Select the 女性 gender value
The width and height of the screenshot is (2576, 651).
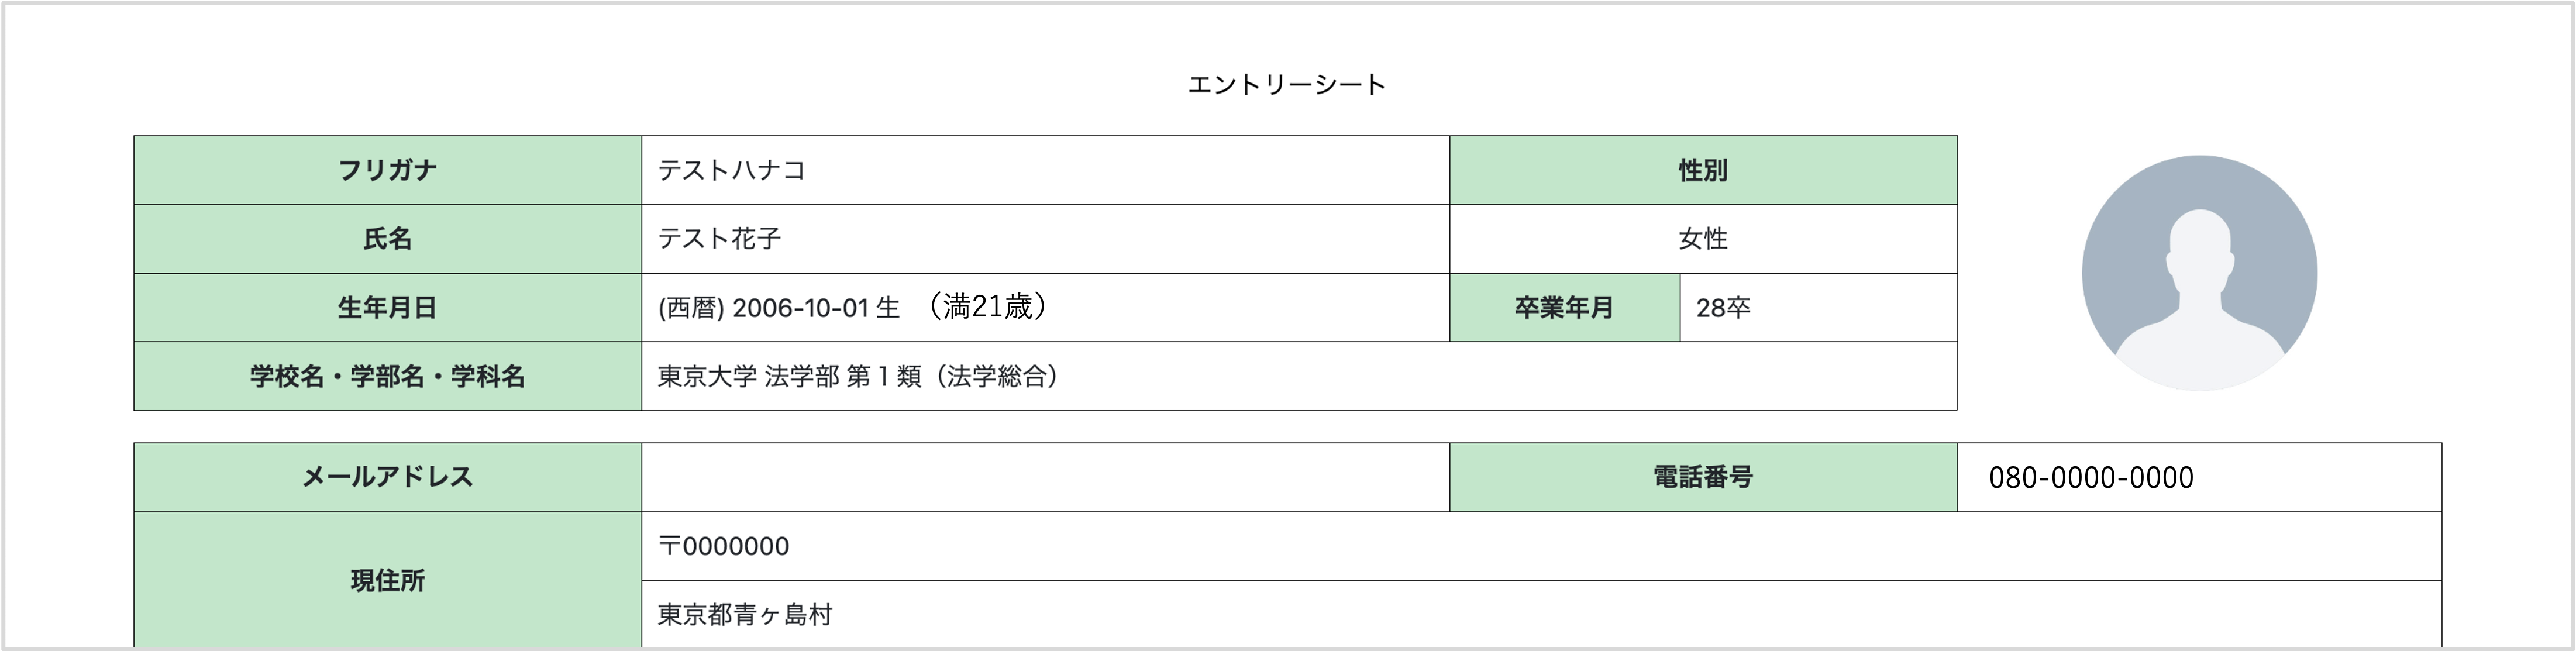(1703, 239)
